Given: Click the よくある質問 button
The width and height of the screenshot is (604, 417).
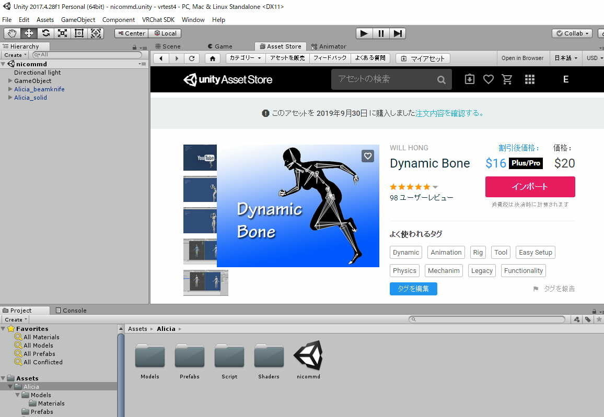Looking at the screenshot, I should point(370,58).
